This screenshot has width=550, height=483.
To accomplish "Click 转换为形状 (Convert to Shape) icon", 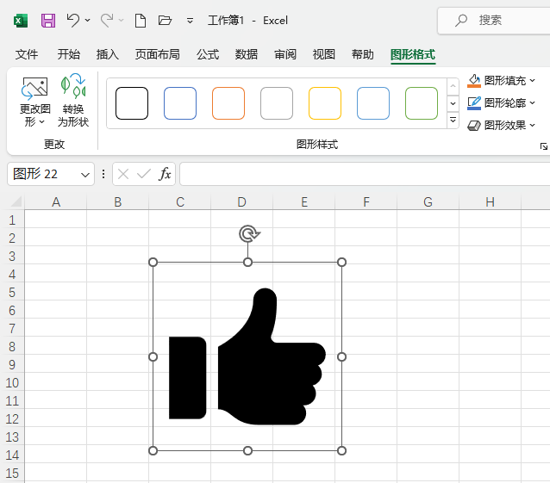I will pos(73,102).
